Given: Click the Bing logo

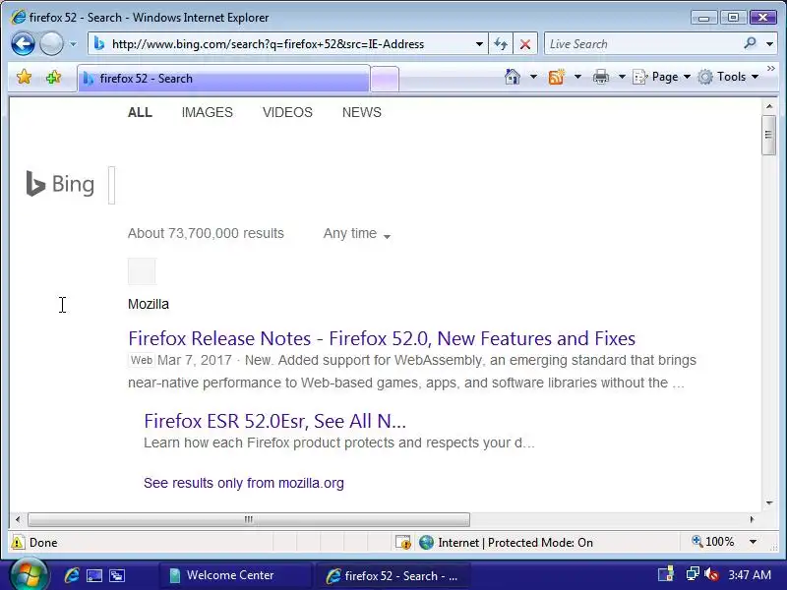Looking at the screenshot, I should click(x=60, y=184).
